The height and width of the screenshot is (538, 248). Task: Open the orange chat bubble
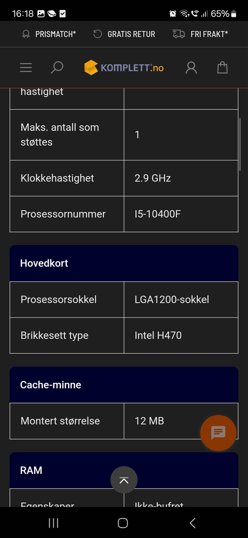(218, 433)
